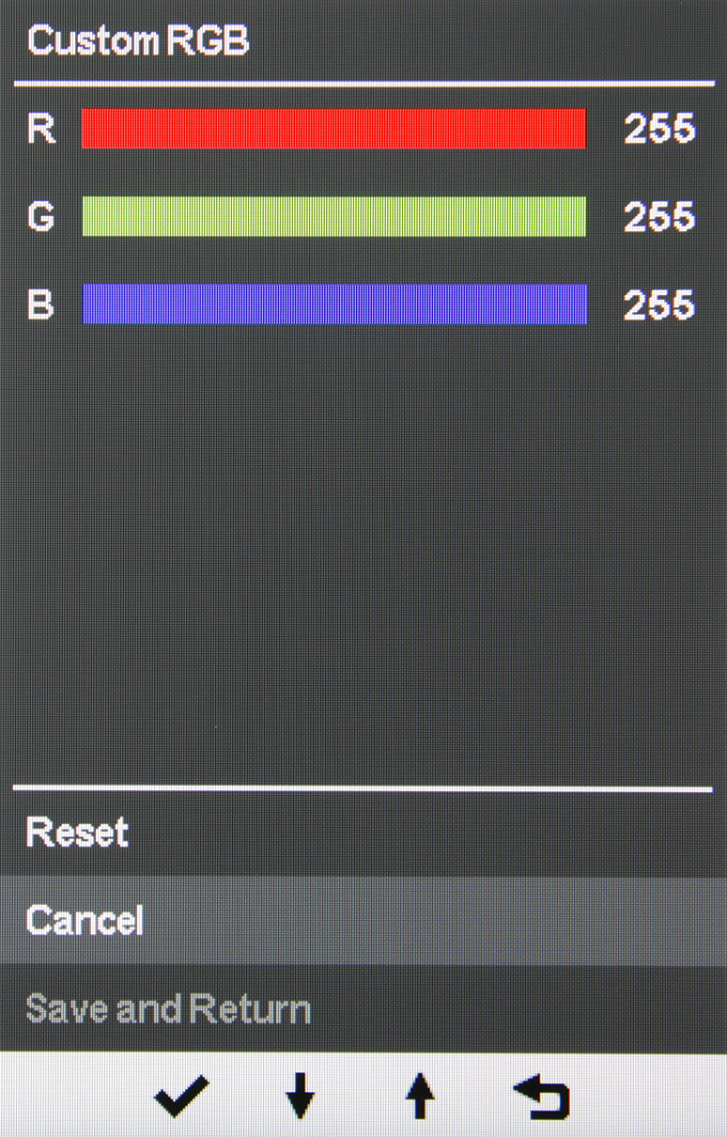Click the empty gray menu area
The width and height of the screenshot is (727, 1137).
point(363,554)
